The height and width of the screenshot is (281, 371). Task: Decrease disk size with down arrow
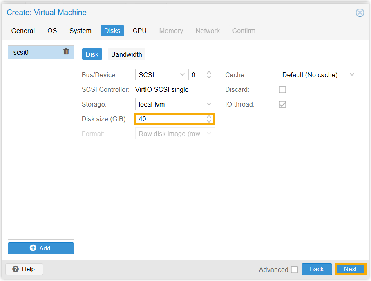click(209, 121)
